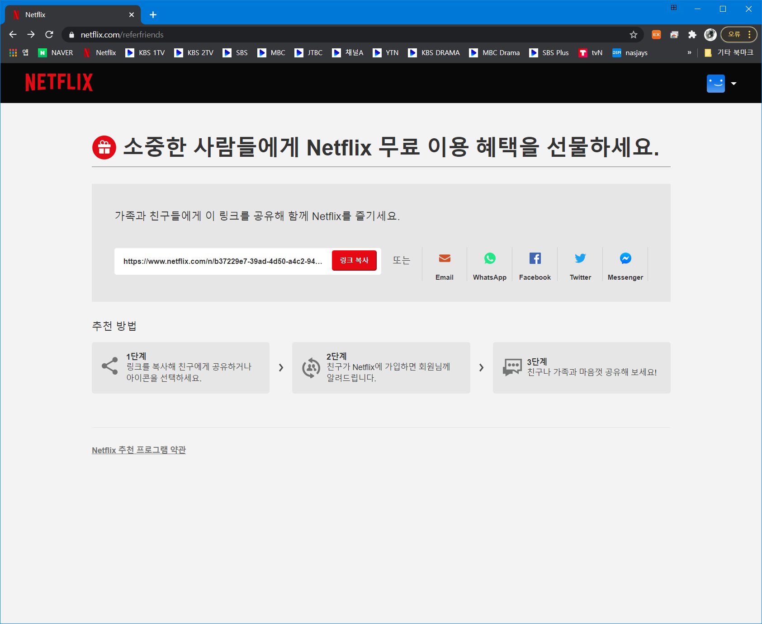Expand the profile dropdown arrow
The width and height of the screenshot is (762, 624).
(x=734, y=84)
